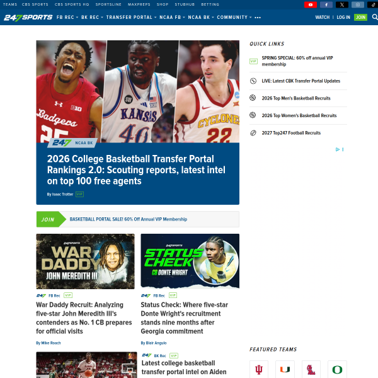The width and height of the screenshot is (378, 378).
Task: Click football icon next to 2027 Top247
Action: click(253, 133)
